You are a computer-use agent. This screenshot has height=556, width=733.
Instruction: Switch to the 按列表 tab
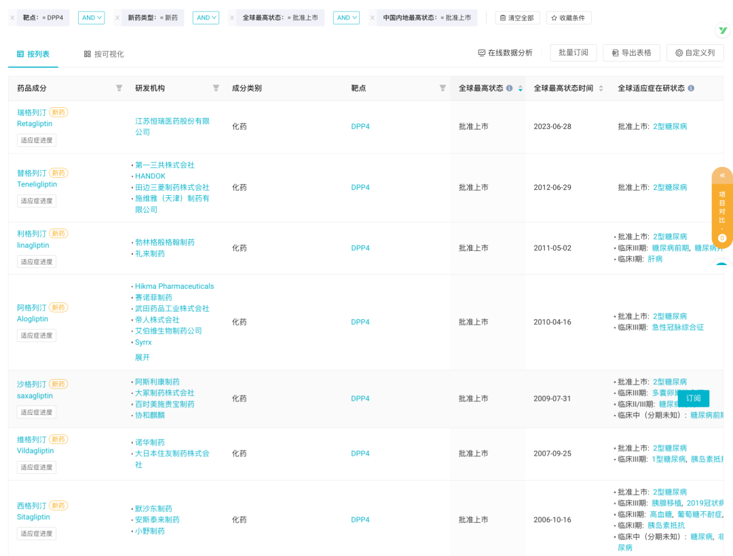(x=33, y=54)
